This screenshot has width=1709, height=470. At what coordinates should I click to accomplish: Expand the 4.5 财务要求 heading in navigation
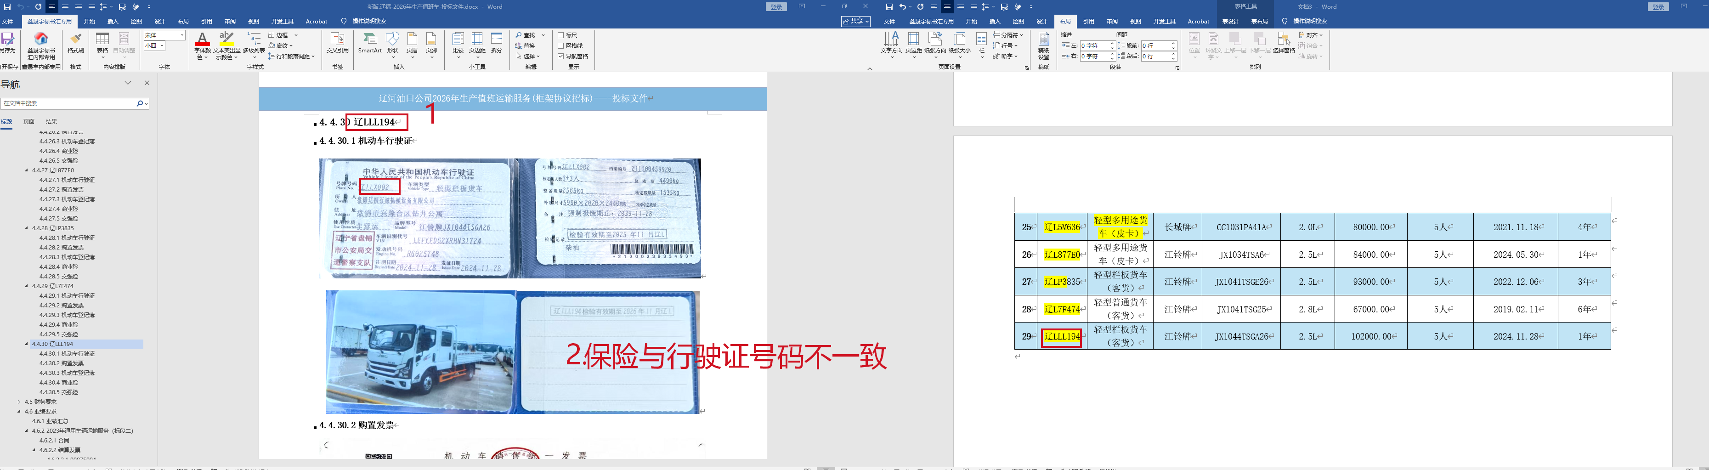(x=19, y=402)
